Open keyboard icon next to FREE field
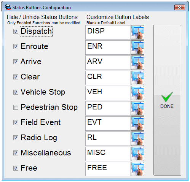Screen dimensions: 190x182 click(137, 169)
